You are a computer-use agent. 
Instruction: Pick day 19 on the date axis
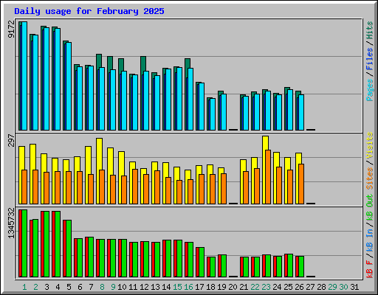pyautogui.click(x=221, y=287)
